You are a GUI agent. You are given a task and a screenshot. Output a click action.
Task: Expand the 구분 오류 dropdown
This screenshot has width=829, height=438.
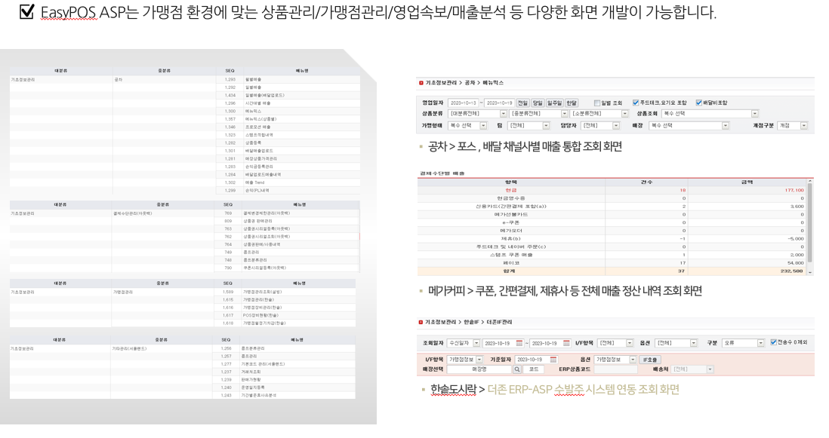(761, 343)
